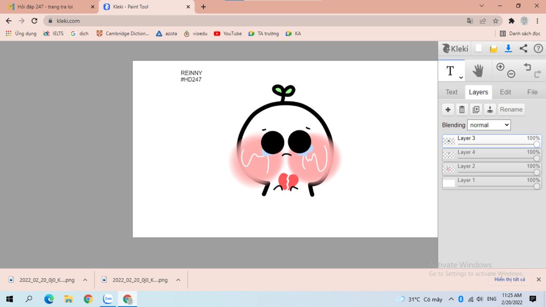
Task: Create a new image in Kleki
Action: coord(478,49)
